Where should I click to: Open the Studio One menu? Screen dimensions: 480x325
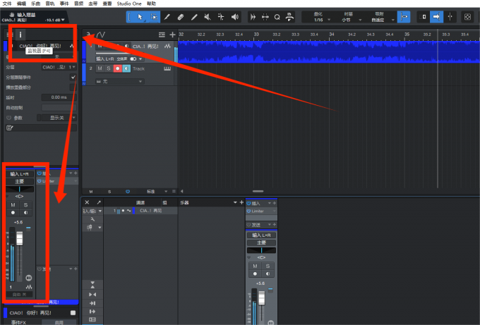[x=129, y=4]
